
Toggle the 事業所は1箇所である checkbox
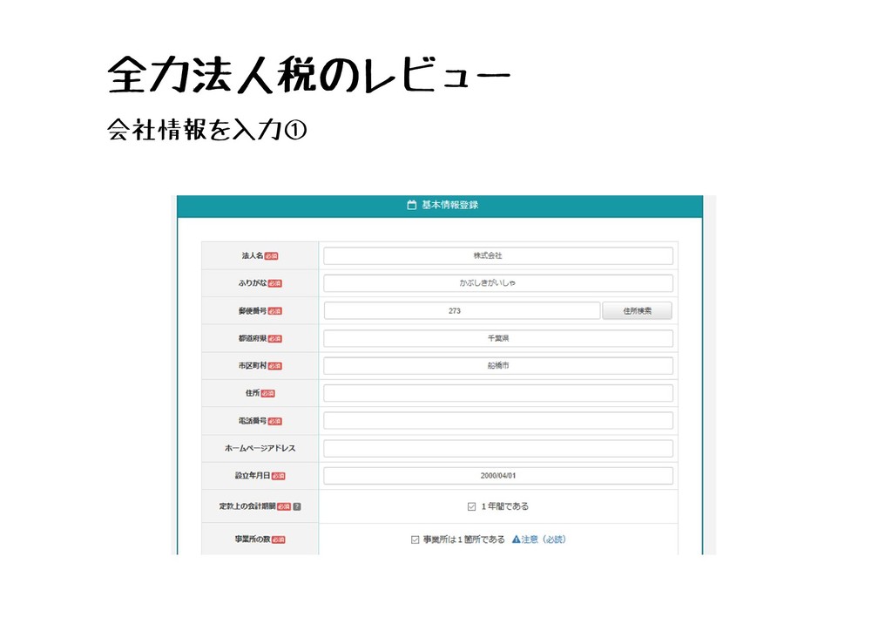pos(416,539)
